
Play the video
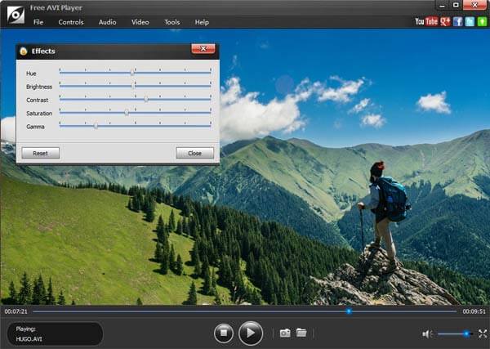pyautogui.click(x=251, y=333)
